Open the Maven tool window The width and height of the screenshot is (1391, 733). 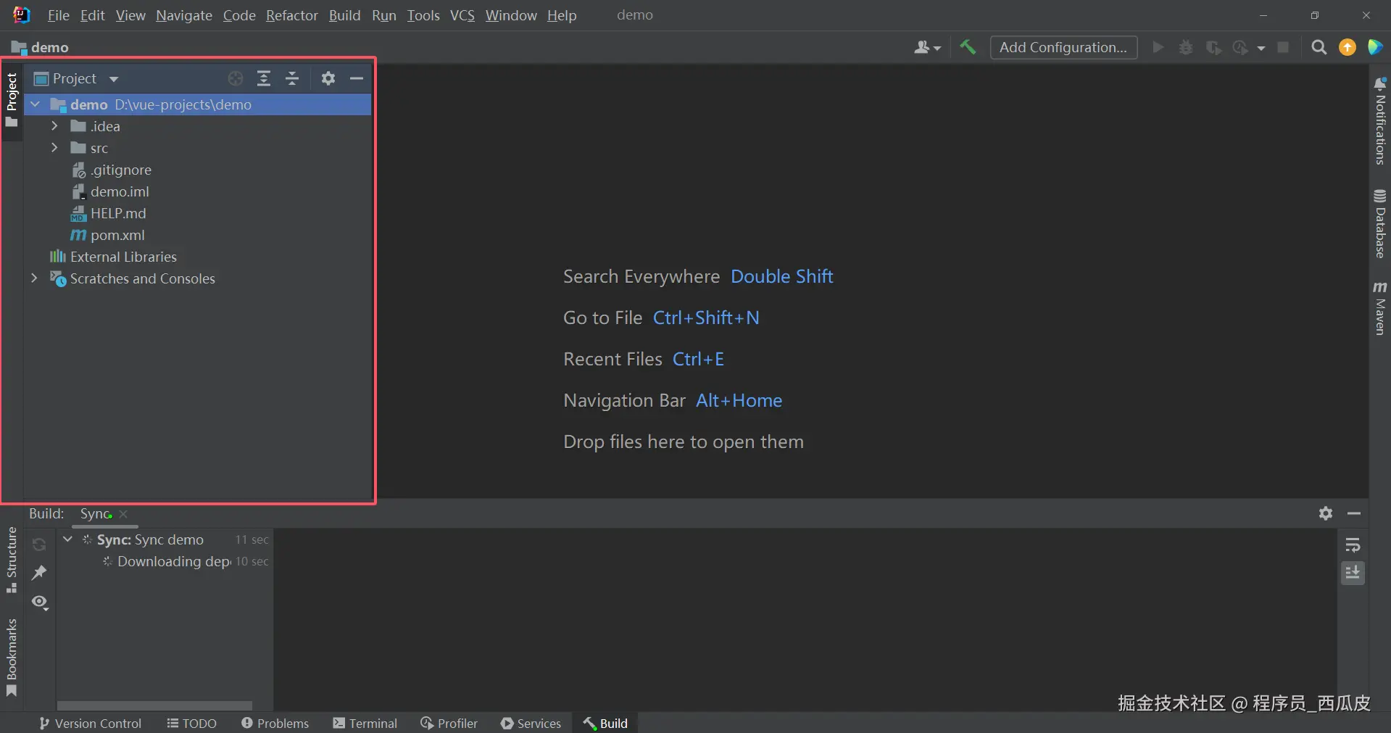point(1380,308)
